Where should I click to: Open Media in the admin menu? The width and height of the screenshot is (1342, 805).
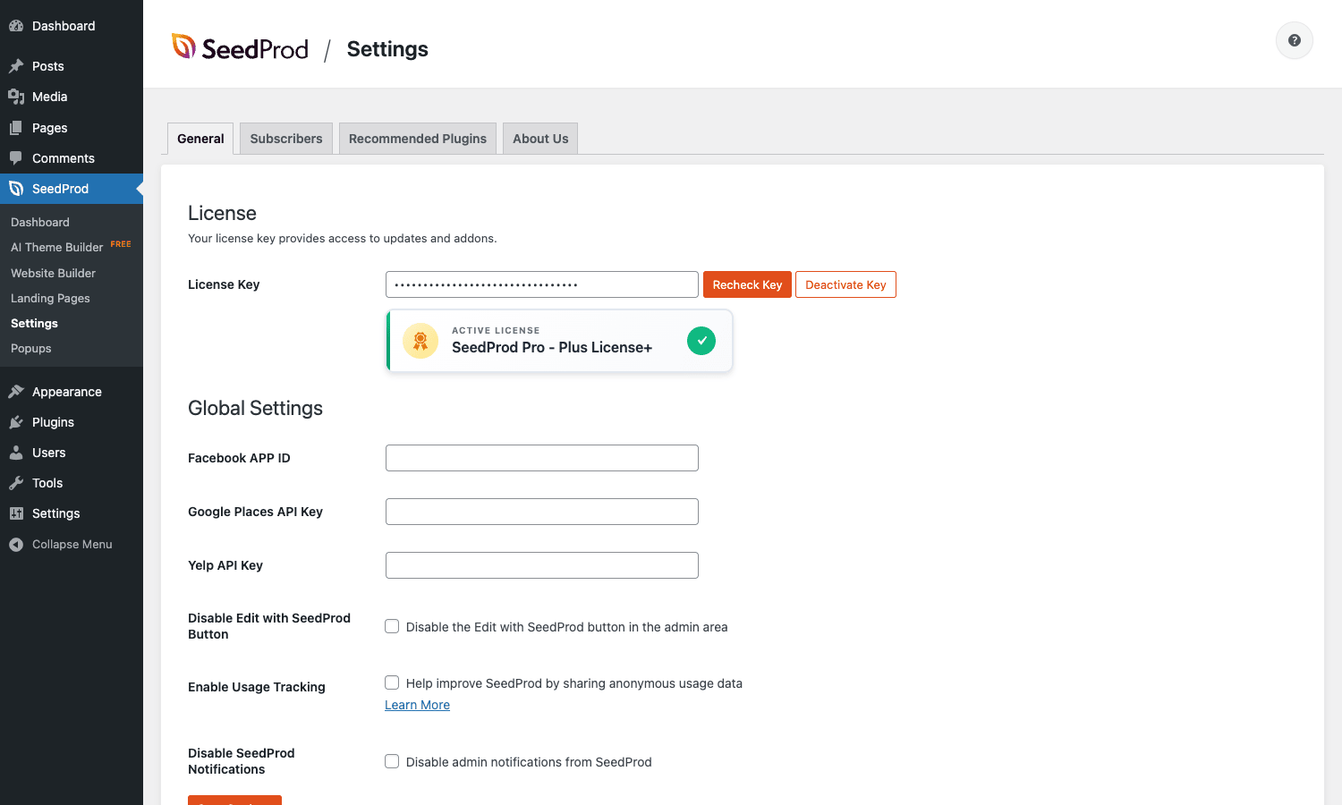point(72,97)
